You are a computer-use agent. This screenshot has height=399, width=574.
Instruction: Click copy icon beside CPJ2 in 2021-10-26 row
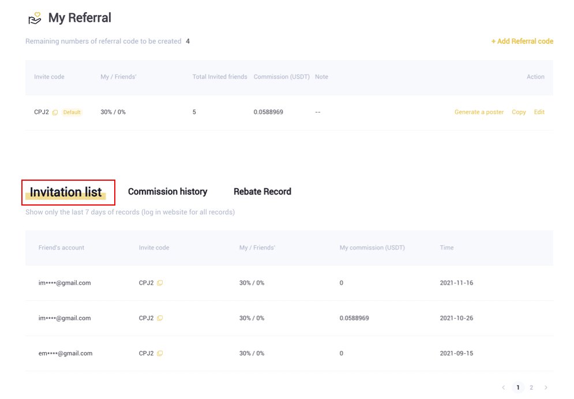(160, 318)
